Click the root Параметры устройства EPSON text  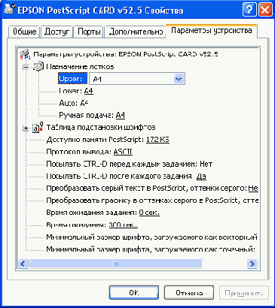coord(126,54)
